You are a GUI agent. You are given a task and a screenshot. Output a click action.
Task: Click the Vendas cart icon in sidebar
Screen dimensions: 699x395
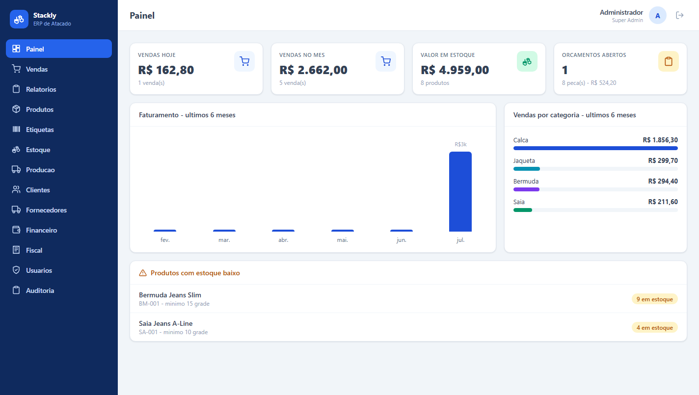tap(16, 69)
